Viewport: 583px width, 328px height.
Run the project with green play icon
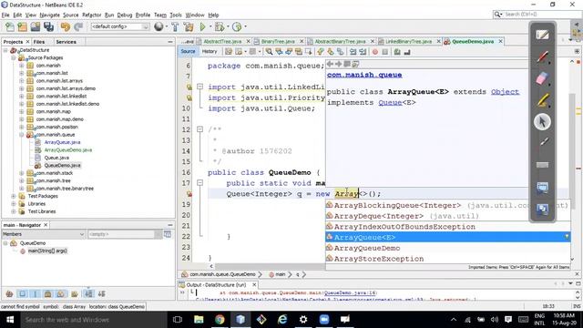click(202, 26)
